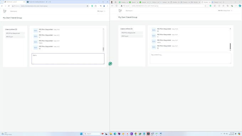Open the taskbar clock and date
Image resolution: width=242 pixels, height=136 pixels.
click(232, 134)
